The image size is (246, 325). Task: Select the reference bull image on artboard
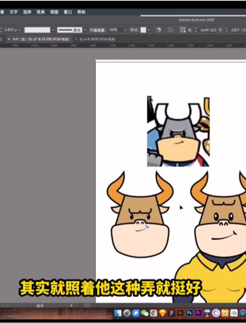[x=178, y=131]
